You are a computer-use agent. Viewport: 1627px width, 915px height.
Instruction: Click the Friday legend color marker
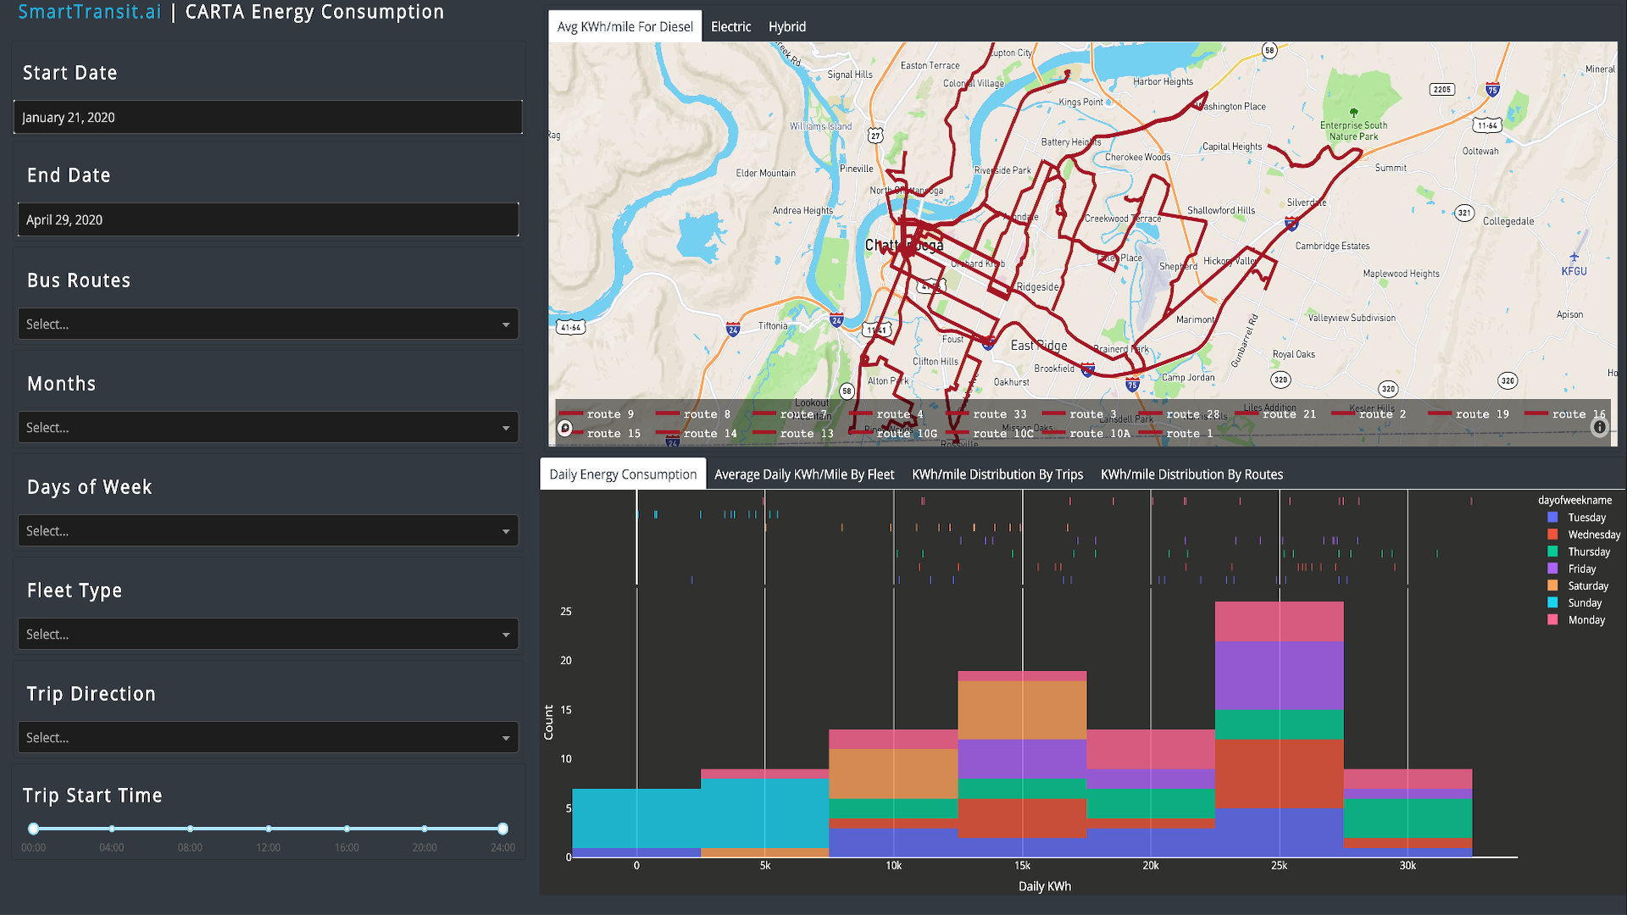1552,569
